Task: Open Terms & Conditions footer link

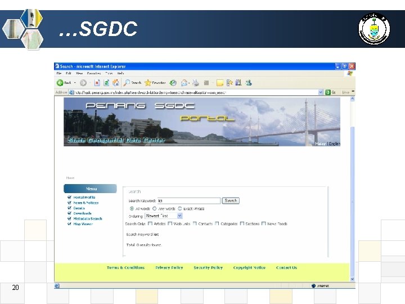Action: click(x=126, y=267)
